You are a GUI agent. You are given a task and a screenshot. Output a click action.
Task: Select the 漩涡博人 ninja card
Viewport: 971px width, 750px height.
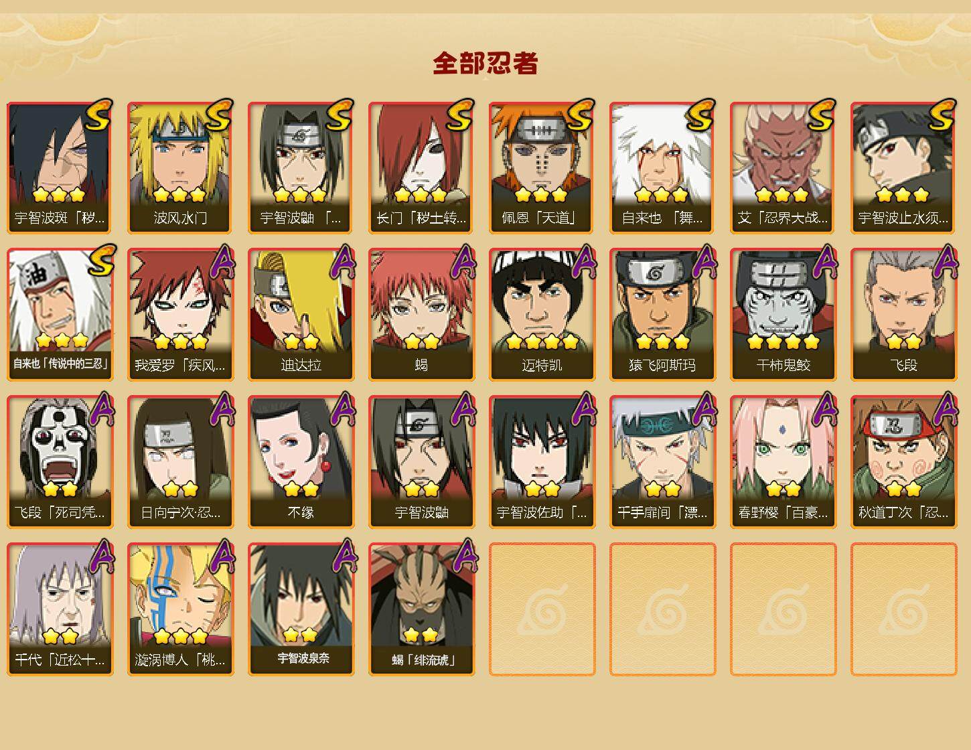(181, 609)
